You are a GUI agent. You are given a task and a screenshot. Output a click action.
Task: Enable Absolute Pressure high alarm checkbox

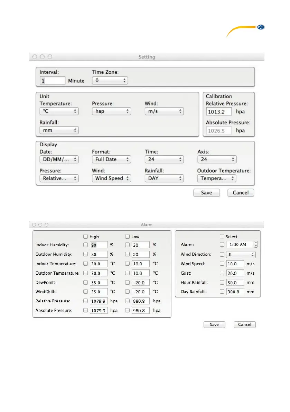(86, 310)
